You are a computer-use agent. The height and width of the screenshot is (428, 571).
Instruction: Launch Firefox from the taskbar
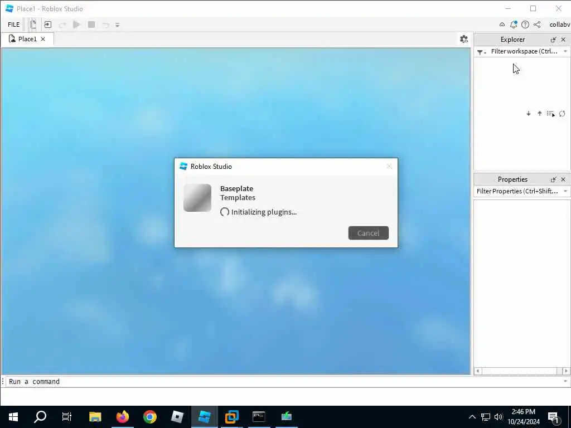click(122, 417)
